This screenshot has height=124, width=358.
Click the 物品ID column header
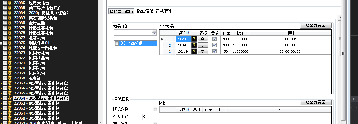pyautogui.click(x=183, y=33)
